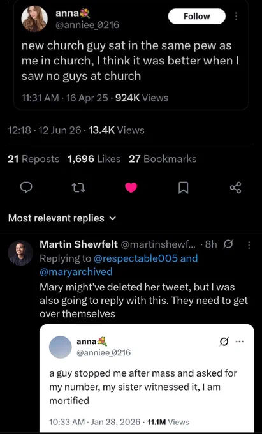Tap the repost arrows icon

[x=79, y=188]
